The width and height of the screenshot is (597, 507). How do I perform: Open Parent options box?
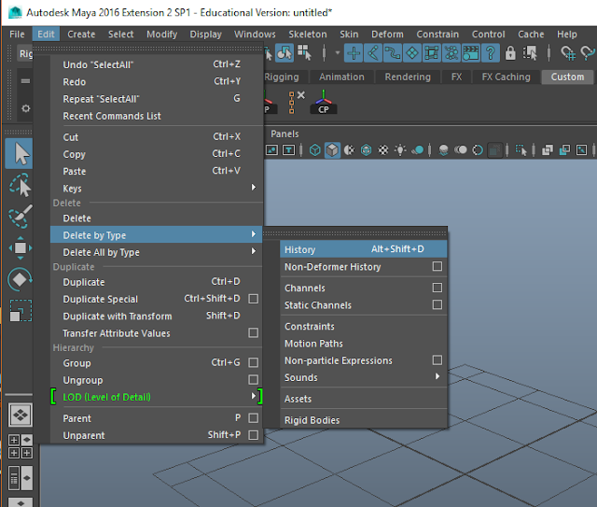point(253,417)
